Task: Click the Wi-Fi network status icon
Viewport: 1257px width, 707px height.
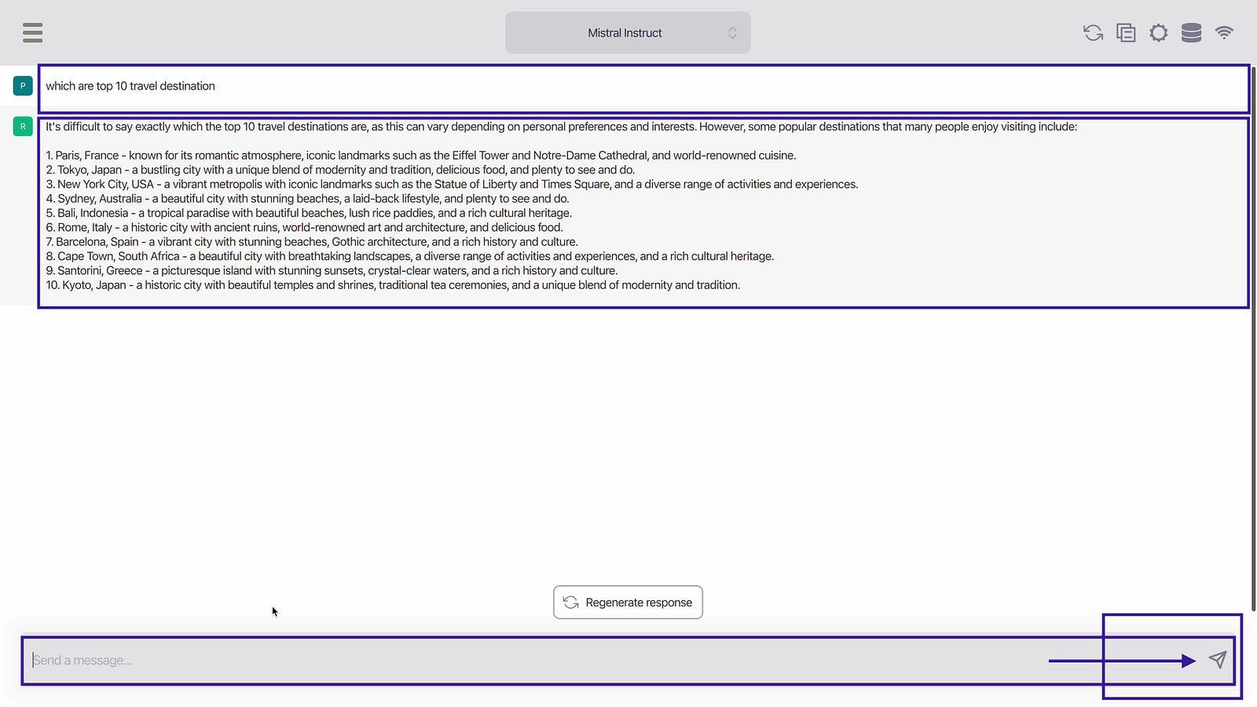Action: [x=1223, y=32]
